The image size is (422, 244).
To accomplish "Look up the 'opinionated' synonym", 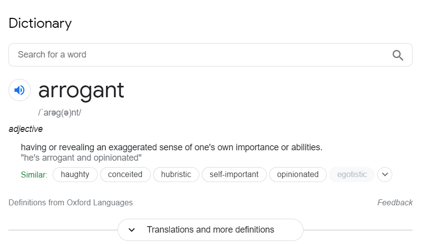I will pyautogui.click(x=298, y=175).
